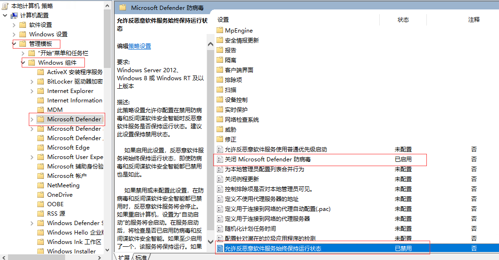
Task: Select RSS 源 in the tree
Action: click(x=56, y=214)
